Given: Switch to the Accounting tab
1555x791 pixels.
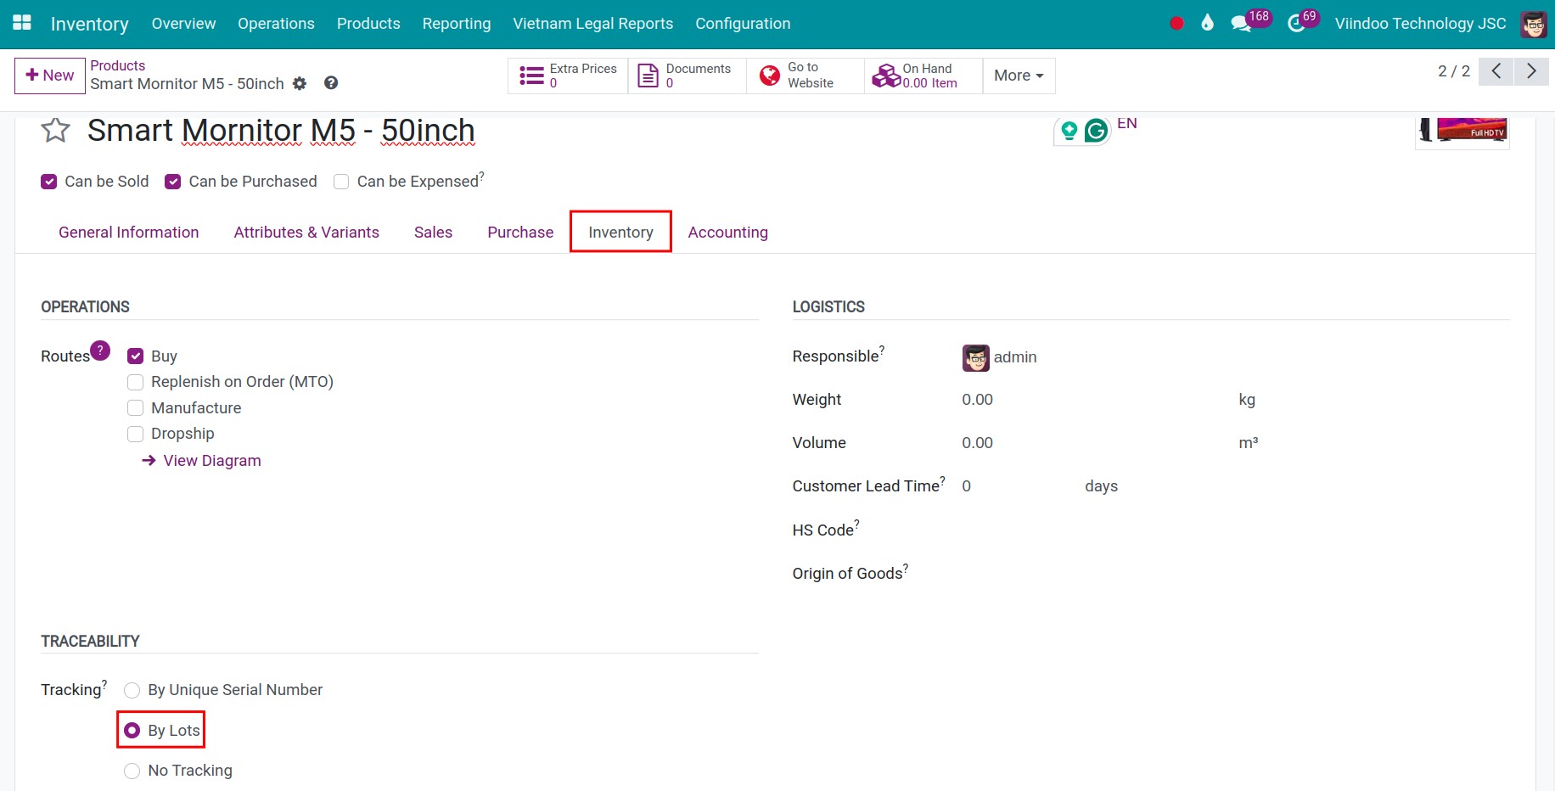Looking at the screenshot, I should coord(728,233).
